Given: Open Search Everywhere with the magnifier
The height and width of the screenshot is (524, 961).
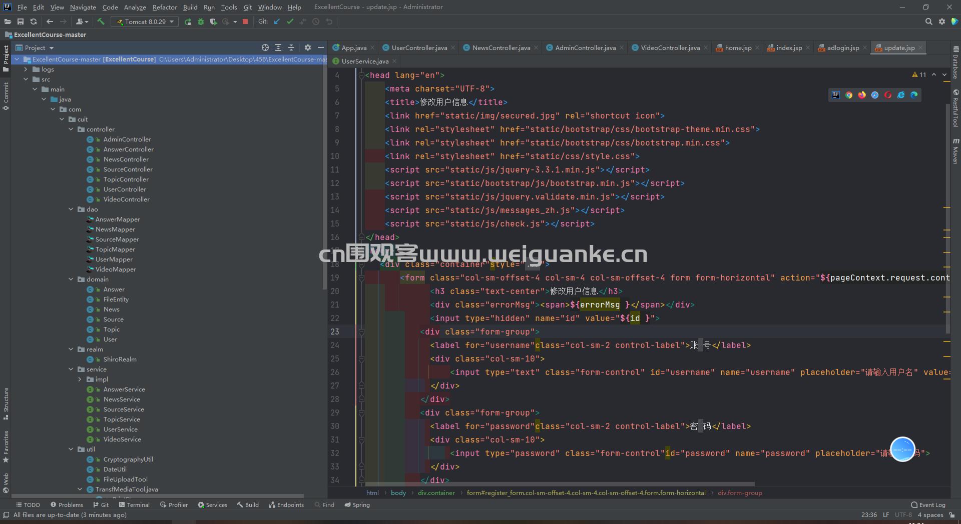Looking at the screenshot, I should (929, 21).
